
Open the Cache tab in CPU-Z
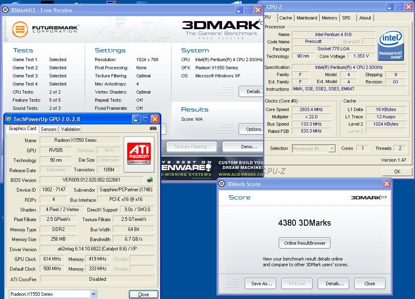click(286, 18)
